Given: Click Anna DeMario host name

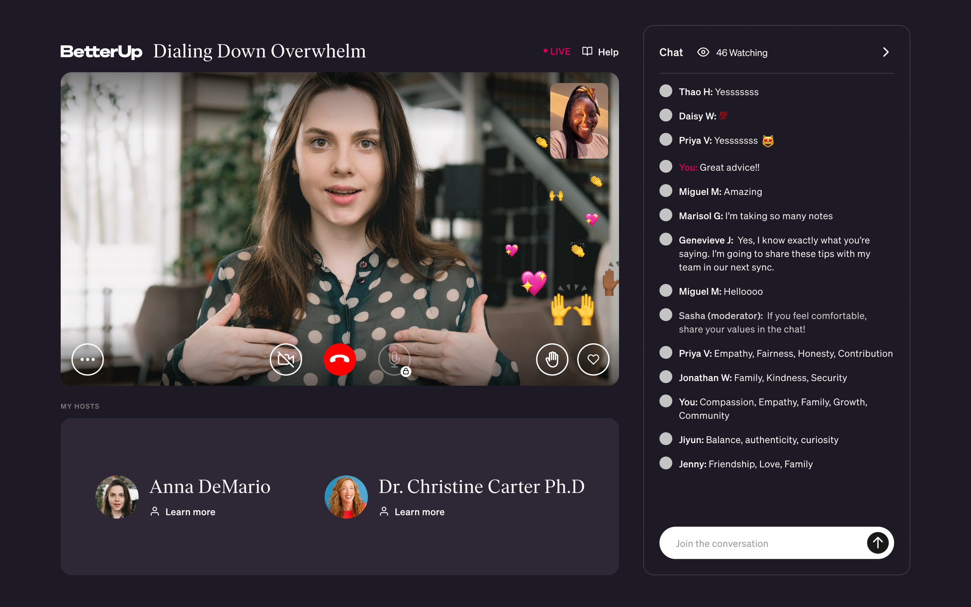Looking at the screenshot, I should 210,486.
